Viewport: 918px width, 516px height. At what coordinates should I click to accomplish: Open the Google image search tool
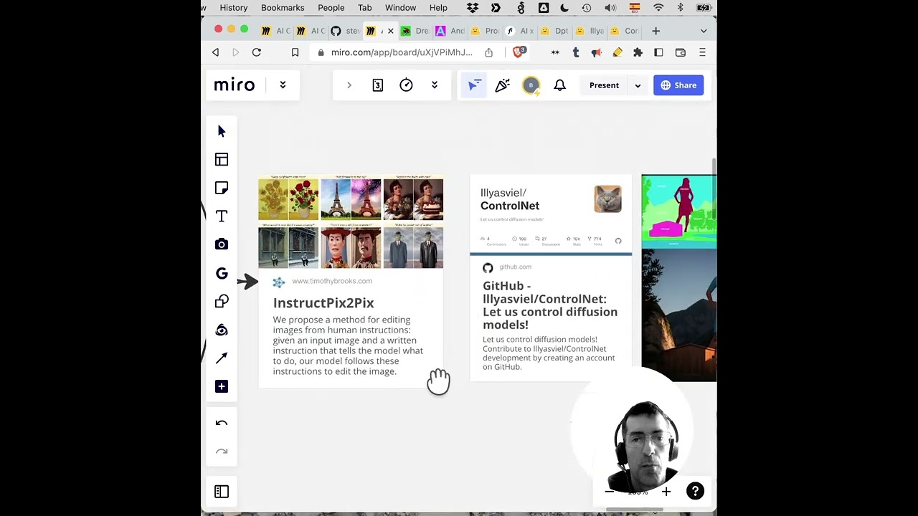click(222, 273)
